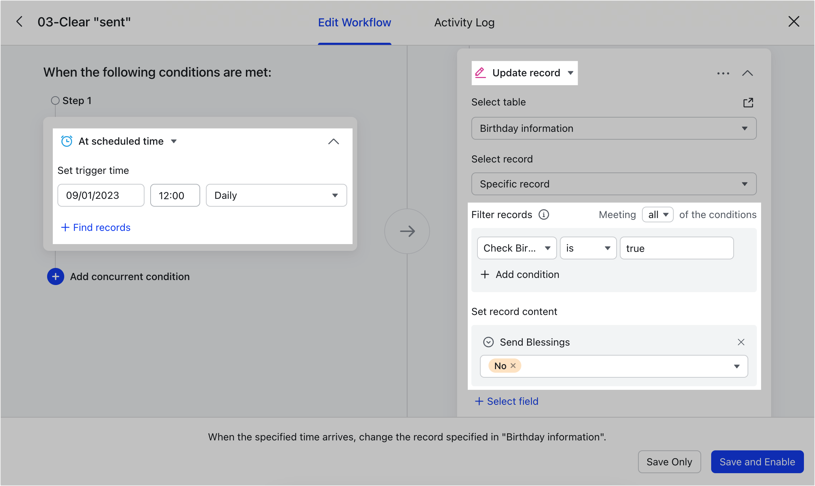Screen dimensions: 815x486
Task: Click the info icon beside Filter records
Action: 543,214
